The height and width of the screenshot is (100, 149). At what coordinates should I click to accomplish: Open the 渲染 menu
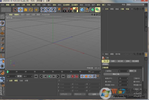click(54, 5)
